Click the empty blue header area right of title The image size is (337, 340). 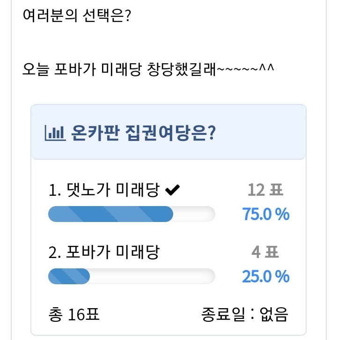[262, 134]
